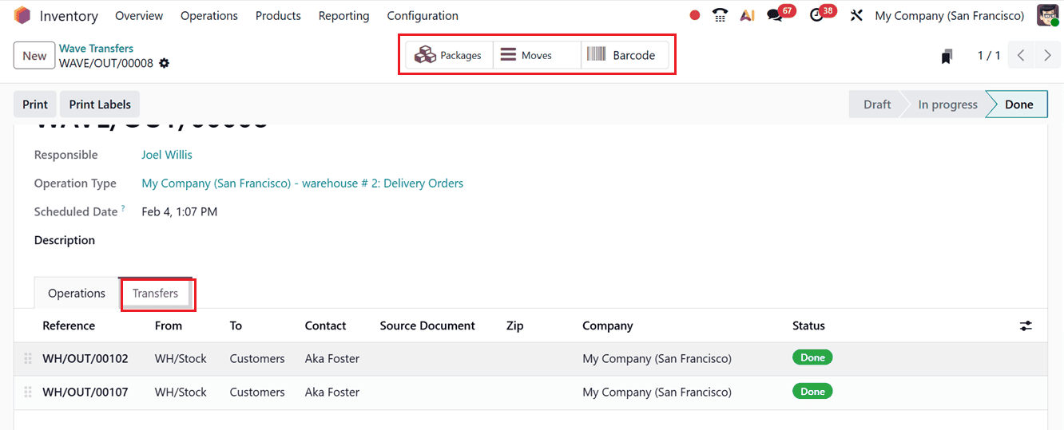Open the Inventory app home icon
This screenshot has height=430, width=1064.
pyautogui.click(x=22, y=15)
